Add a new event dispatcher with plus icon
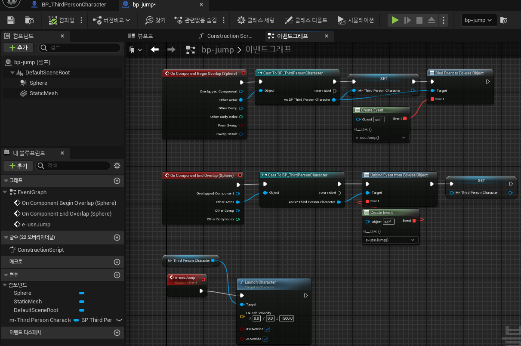 point(117,333)
